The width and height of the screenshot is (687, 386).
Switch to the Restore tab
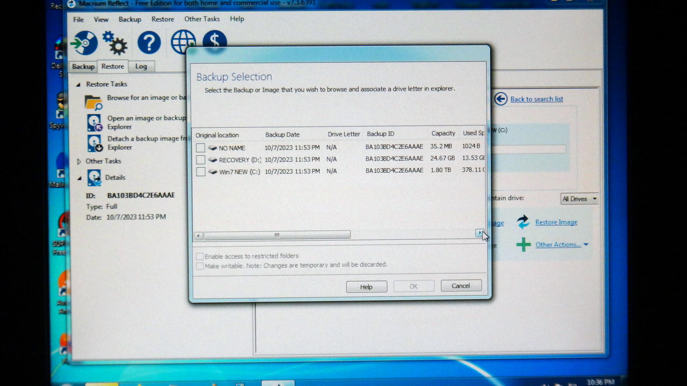click(x=113, y=66)
